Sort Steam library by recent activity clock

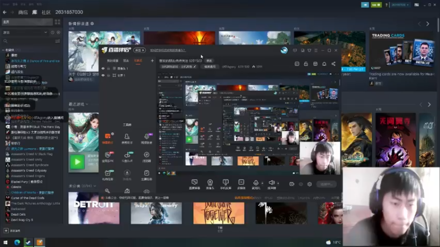52,32
